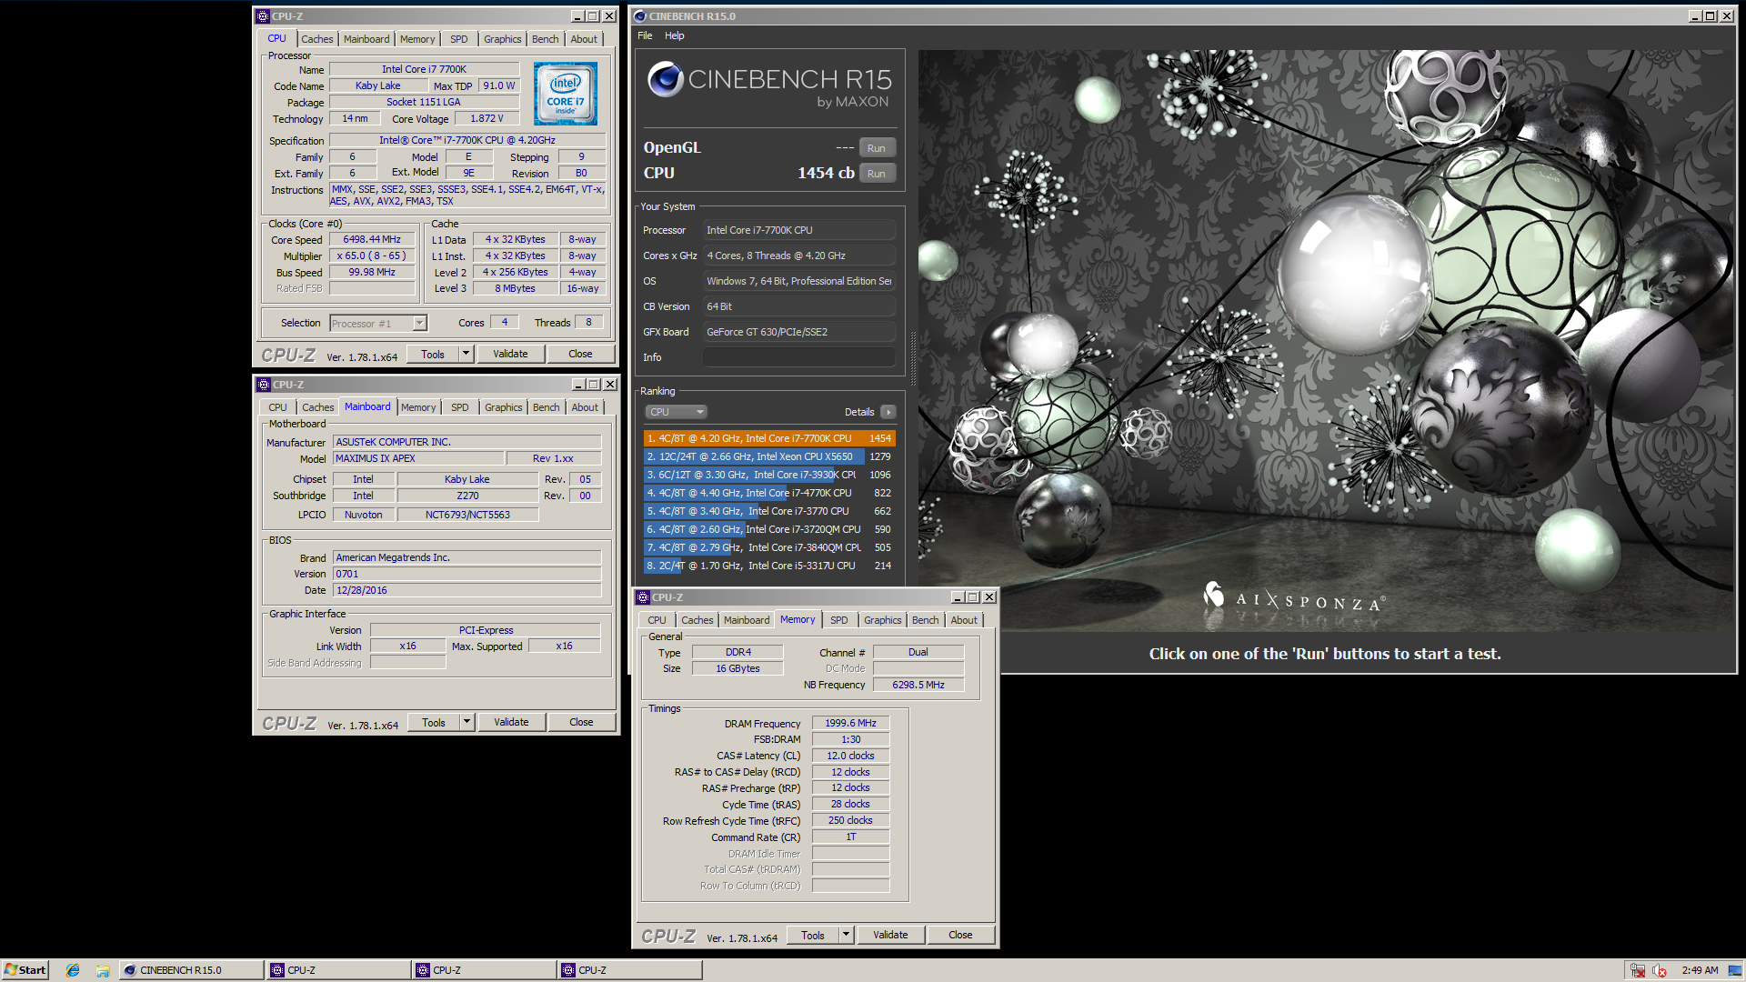Click the Cinebench R15 logo sphere icon
The image size is (1746, 982).
click(665, 80)
